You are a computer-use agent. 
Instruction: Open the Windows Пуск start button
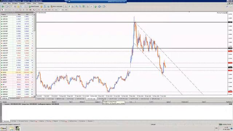coord(3,128)
